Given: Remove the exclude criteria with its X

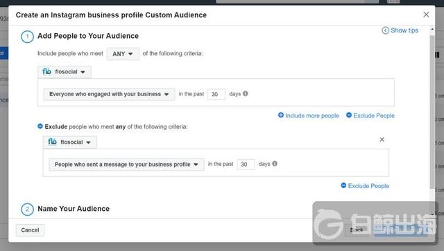Looking at the screenshot, I should click(x=382, y=140).
